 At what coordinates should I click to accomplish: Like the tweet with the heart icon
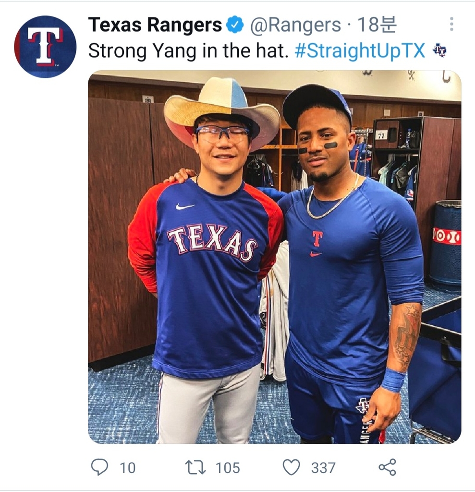click(x=291, y=467)
